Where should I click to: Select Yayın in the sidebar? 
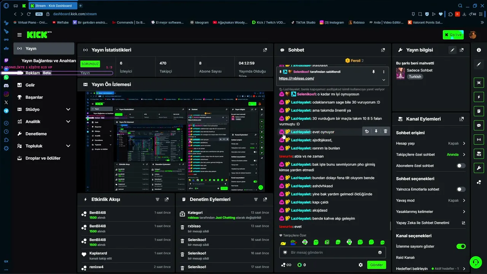(44, 49)
